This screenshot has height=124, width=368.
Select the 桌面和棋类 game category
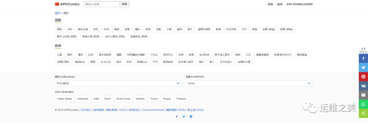pyautogui.click(x=204, y=29)
